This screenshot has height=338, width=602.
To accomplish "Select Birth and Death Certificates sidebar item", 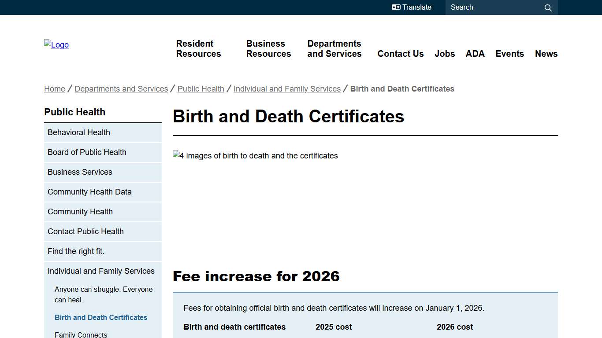I will [101, 317].
